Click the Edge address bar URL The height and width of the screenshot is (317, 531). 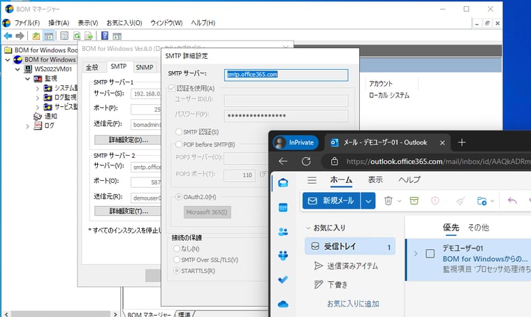439,162
